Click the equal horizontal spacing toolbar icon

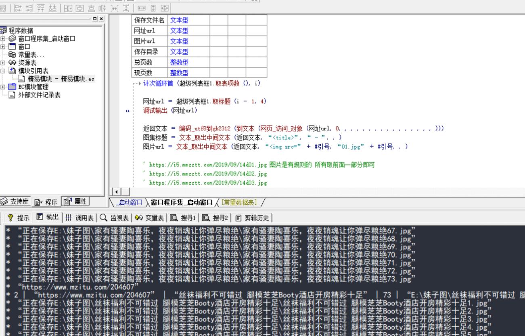tap(114, 8)
